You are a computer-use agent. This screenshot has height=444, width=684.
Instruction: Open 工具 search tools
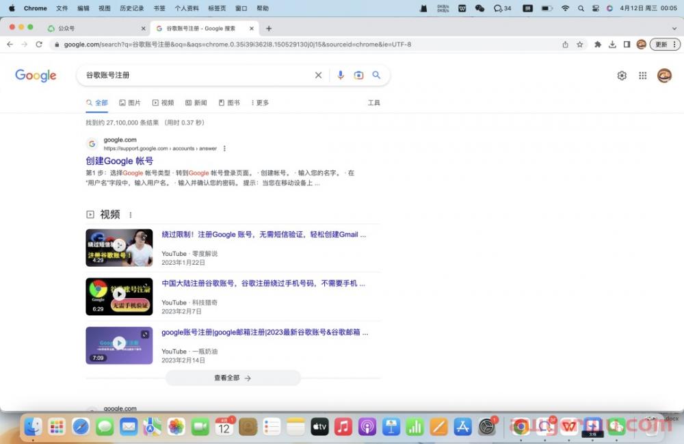[x=374, y=103]
